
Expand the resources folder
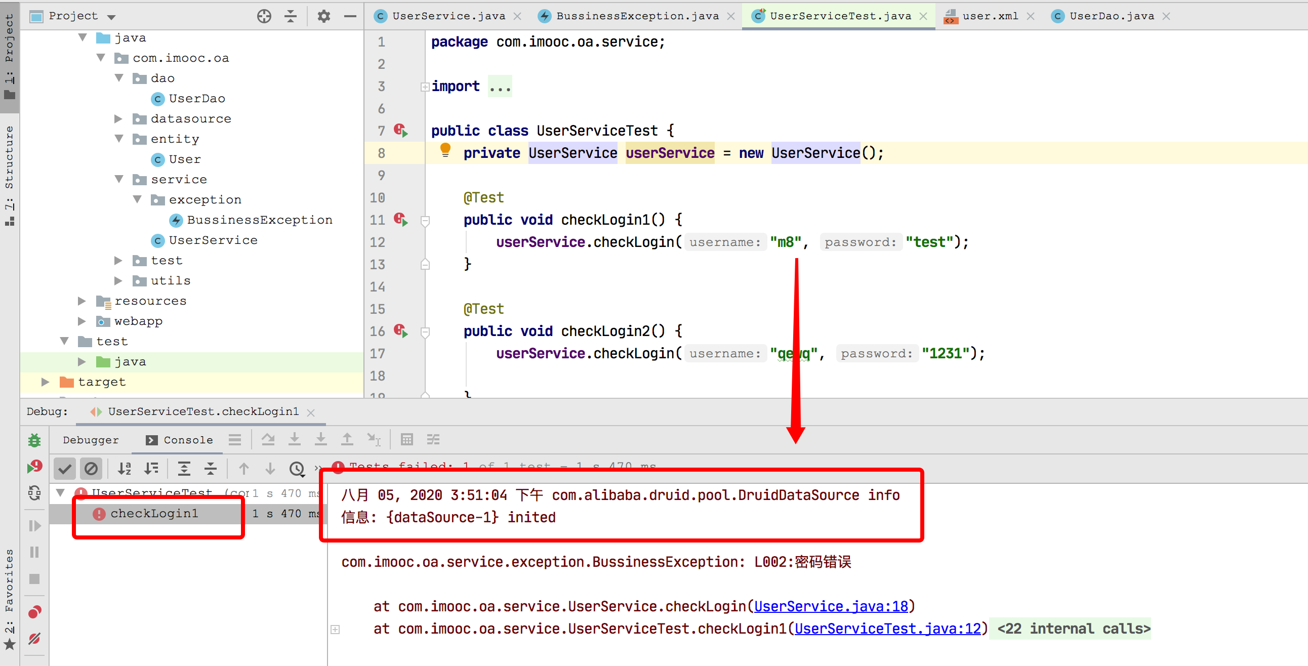[82, 301]
